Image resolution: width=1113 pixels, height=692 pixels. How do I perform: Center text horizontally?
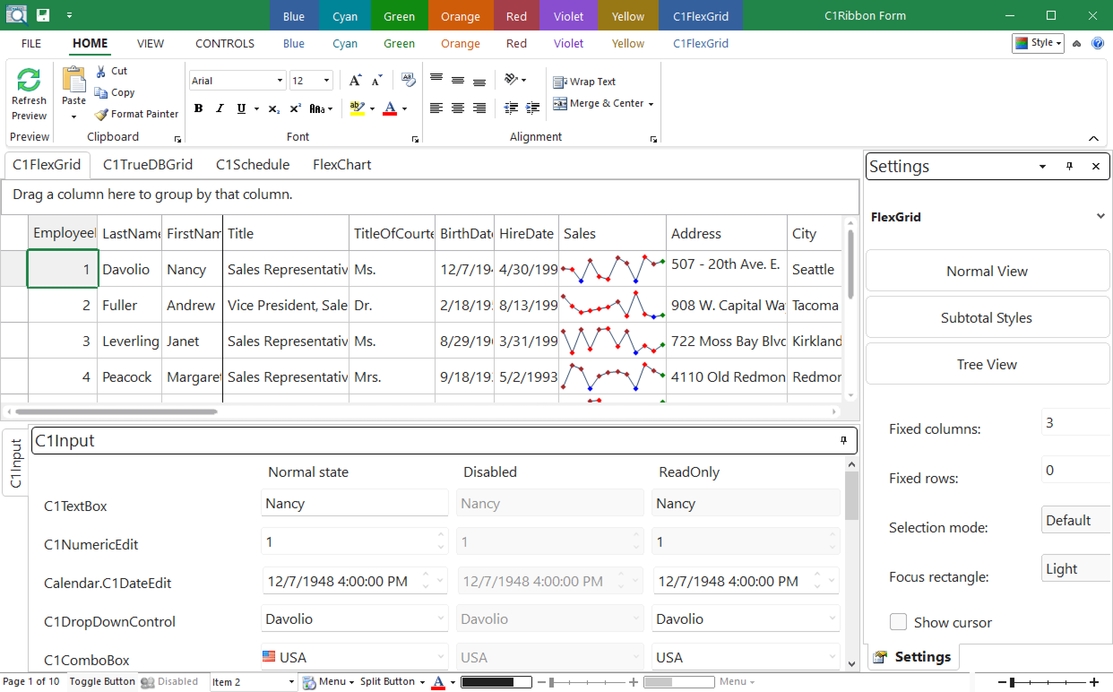pyautogui.click(x=457, y=108)
